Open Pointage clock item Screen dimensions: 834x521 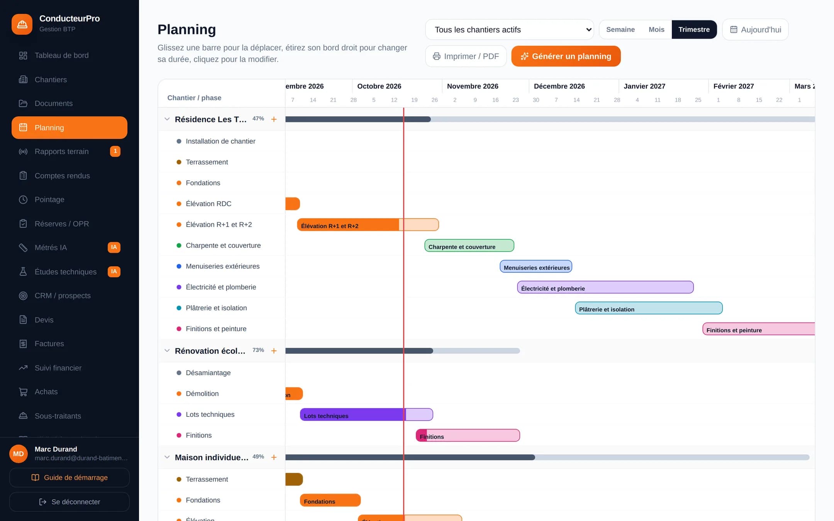coord(69,200)
